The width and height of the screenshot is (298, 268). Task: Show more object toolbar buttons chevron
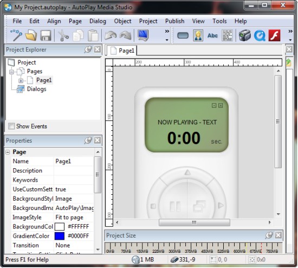pyautogui.click(x=290, y=31)
